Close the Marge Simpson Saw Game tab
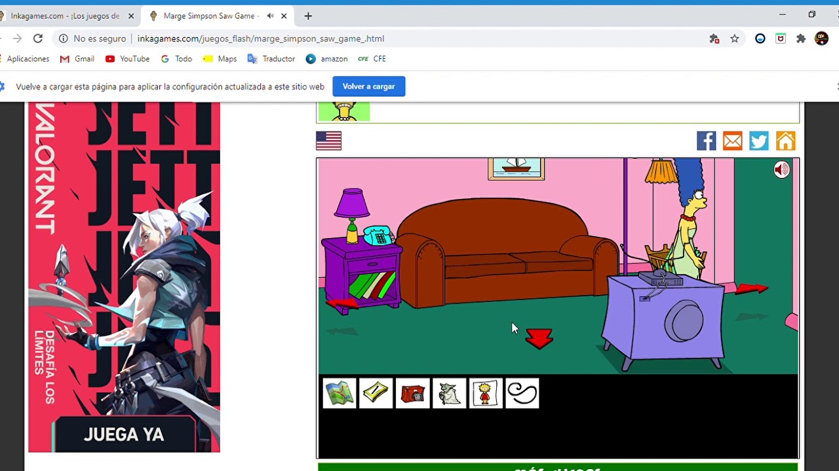Viewport: 839px width, 471px height. [x=285, y=16]
